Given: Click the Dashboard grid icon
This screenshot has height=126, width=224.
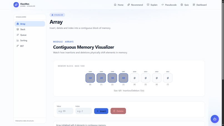Looking at the screenshot, I should pos(194,5).
